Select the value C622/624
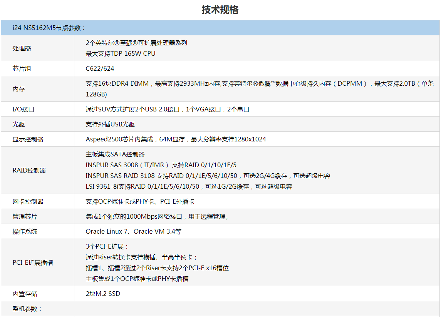The width and height of the screenshot is (441, 317). click(100, 69)
